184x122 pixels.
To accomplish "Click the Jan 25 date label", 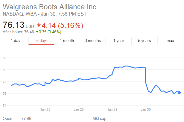I will 45,109.
